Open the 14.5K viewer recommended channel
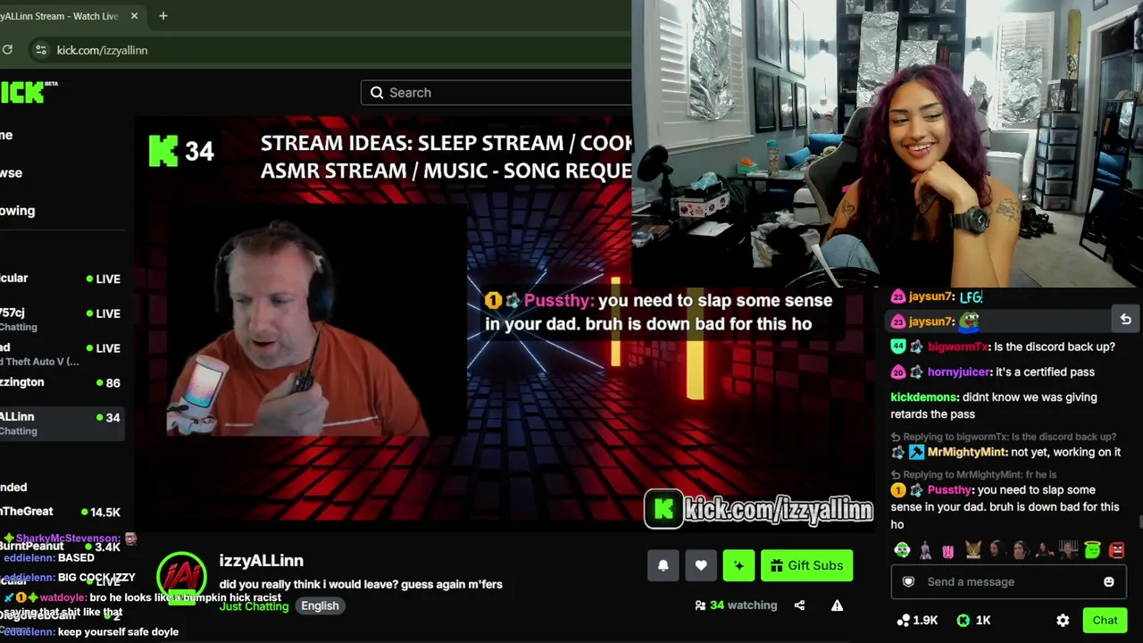Image resolution: width=1143 pixels, height=643 pixels. pos(61,512)
